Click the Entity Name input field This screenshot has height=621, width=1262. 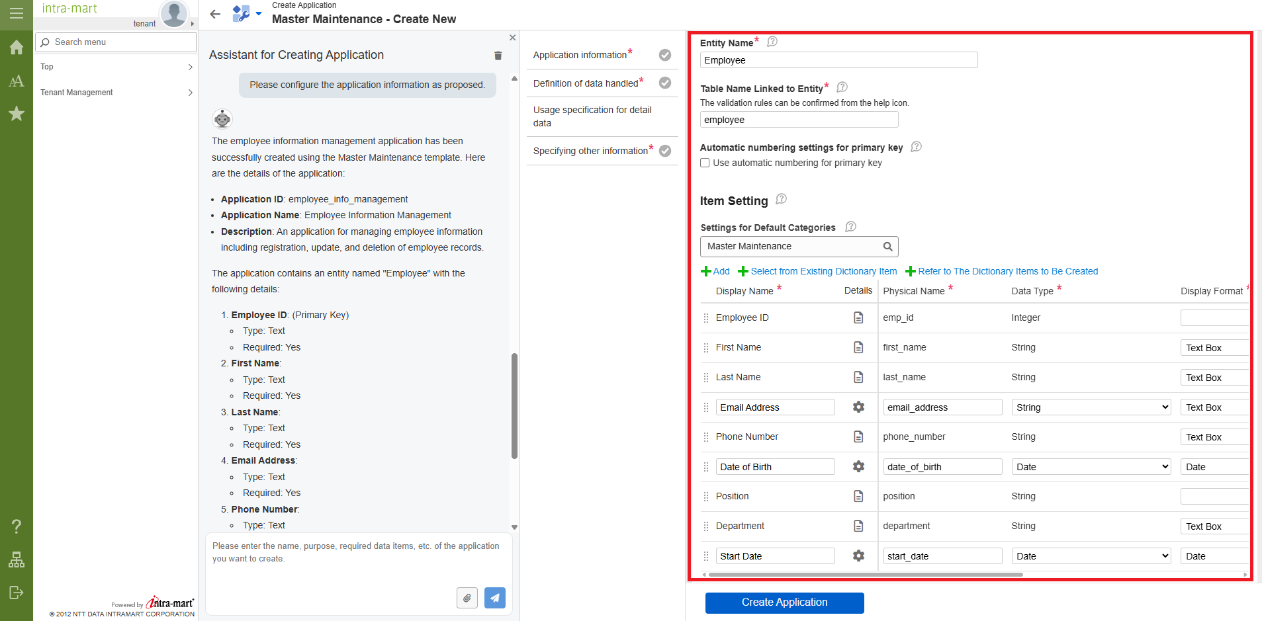pyautogui.click(x=838, y=60)
